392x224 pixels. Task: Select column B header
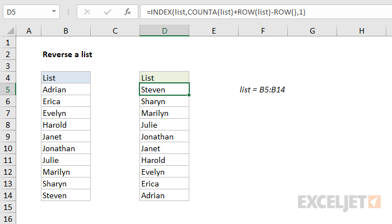(x=66, y=31)
